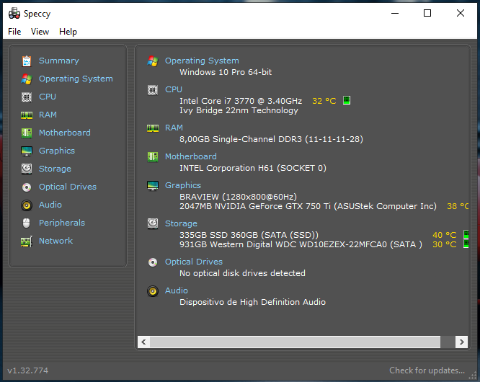Click the Graphics monitor icon in sidebar
This screenshot has height=382, width=480.
pyautogui.click(x=27, y=151)
